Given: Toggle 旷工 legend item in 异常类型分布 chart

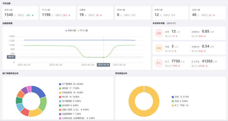Looking at the screenshot, I should pyautogui.click(x=180, y=105).
